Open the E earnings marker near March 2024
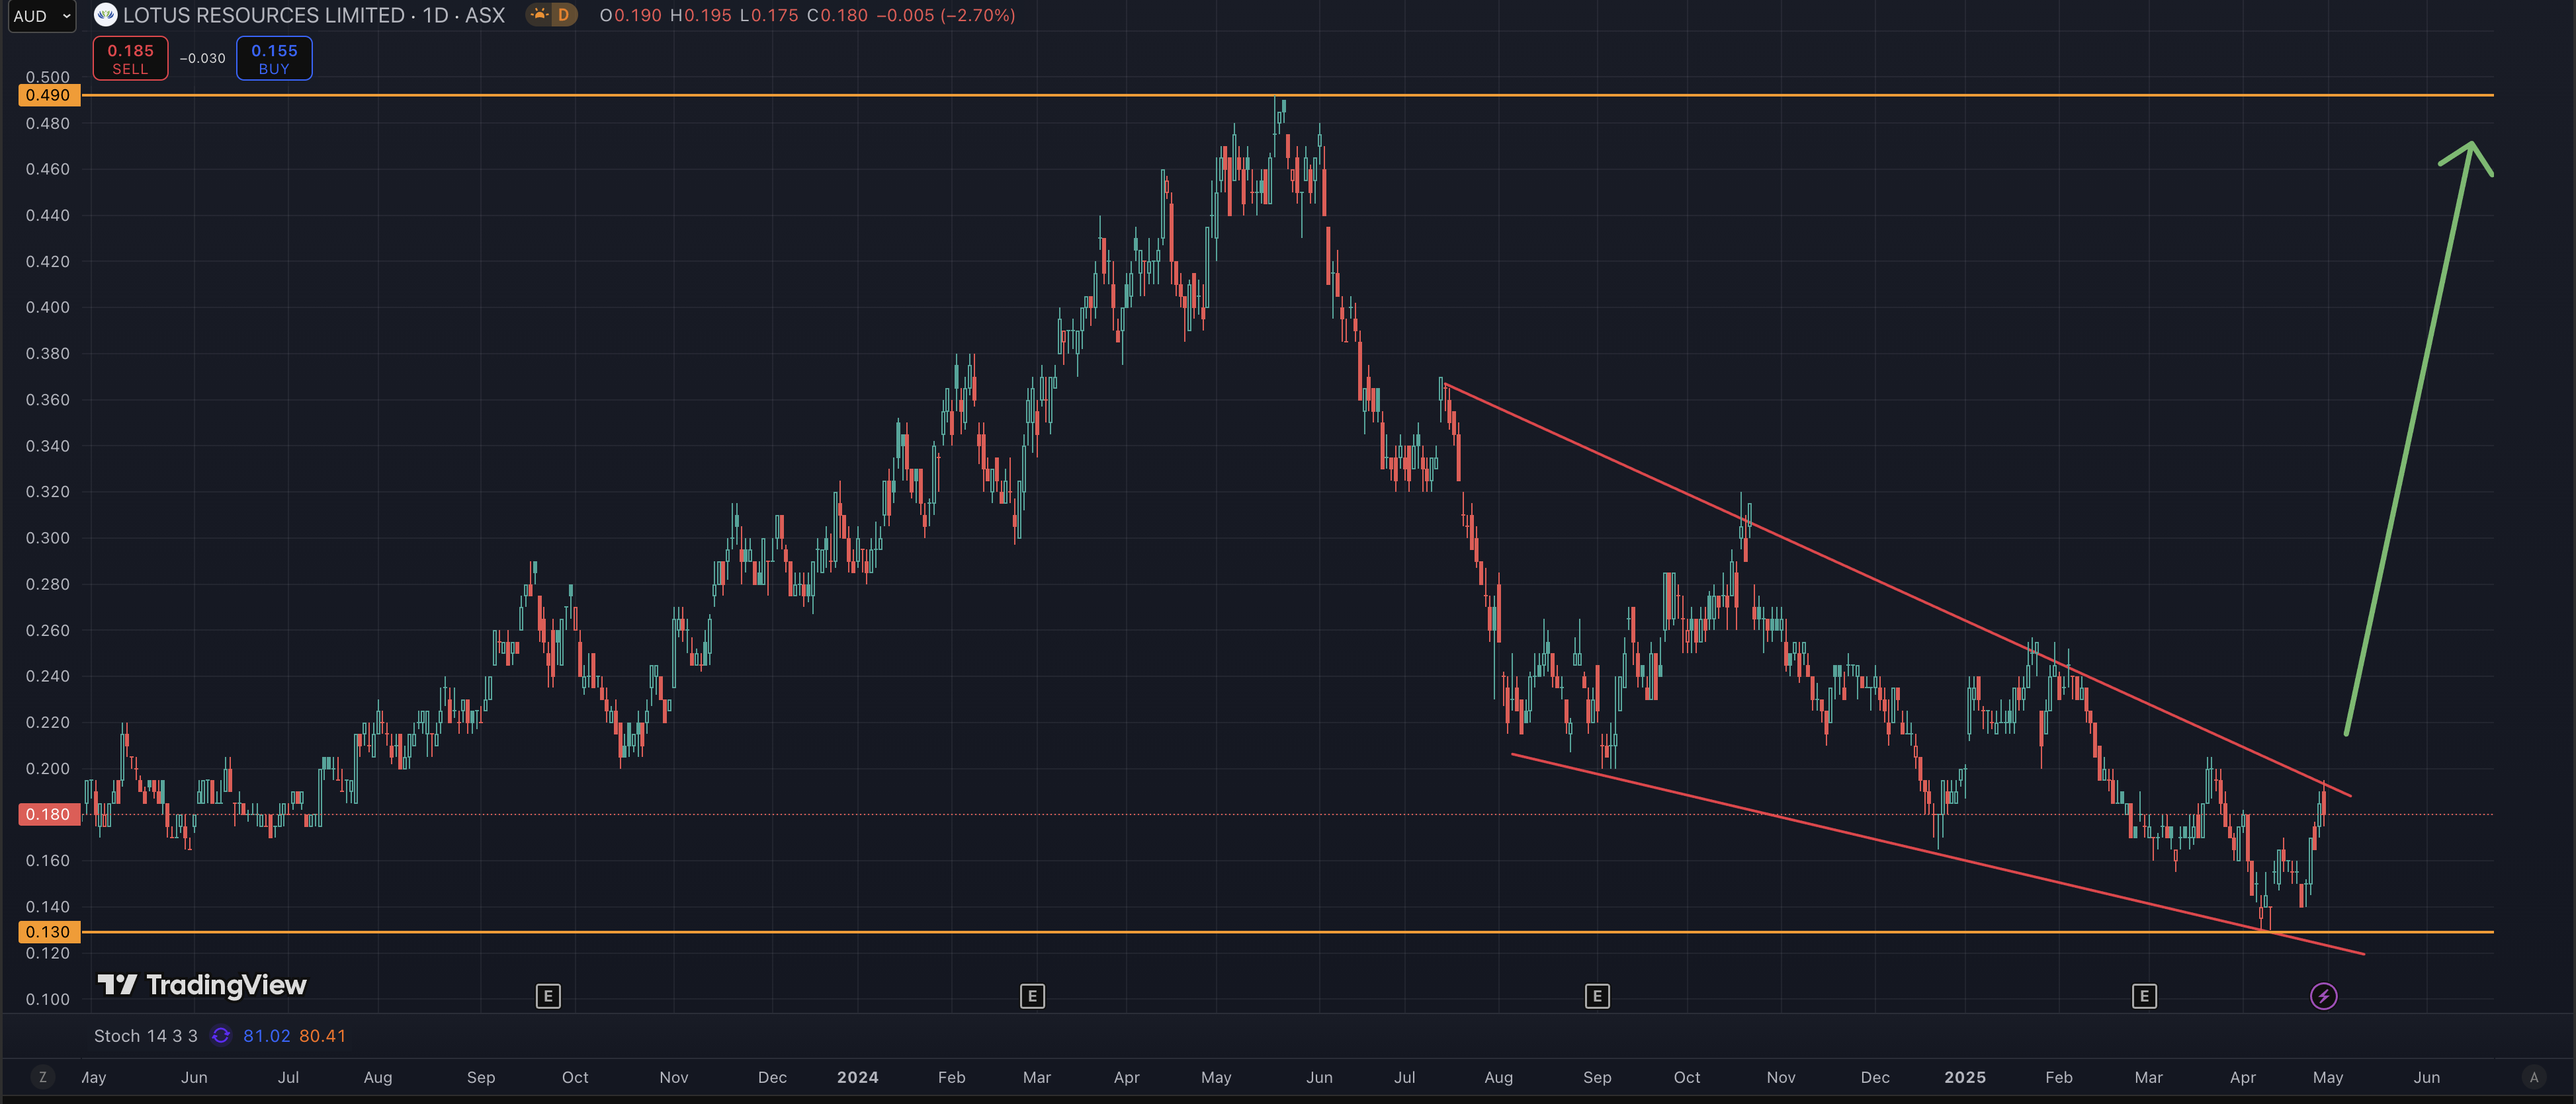 pos(1032,995)
